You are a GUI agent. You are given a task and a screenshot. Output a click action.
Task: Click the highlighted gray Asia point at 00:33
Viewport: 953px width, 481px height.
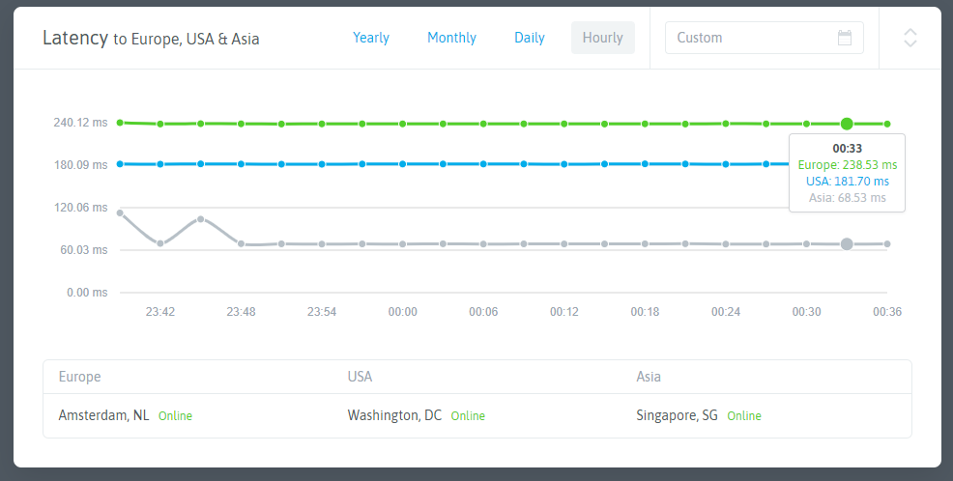tap(847, 244)
